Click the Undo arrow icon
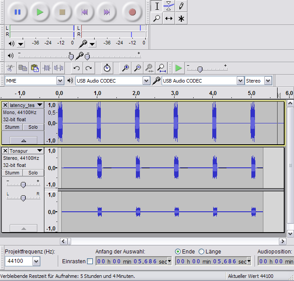This screenshot has width=294, height=281. point(77,68)
